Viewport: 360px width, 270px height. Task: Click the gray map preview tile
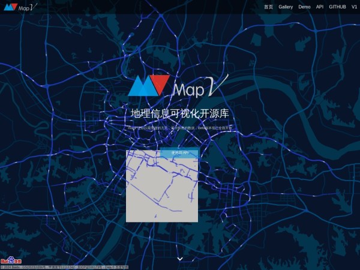tap(162, 186)
